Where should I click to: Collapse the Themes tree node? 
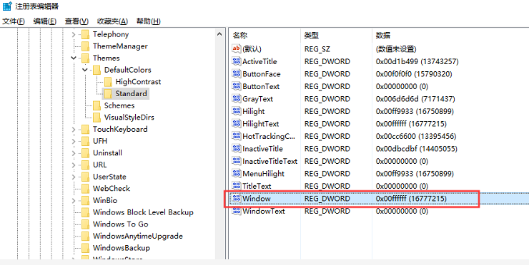[74, 58]
